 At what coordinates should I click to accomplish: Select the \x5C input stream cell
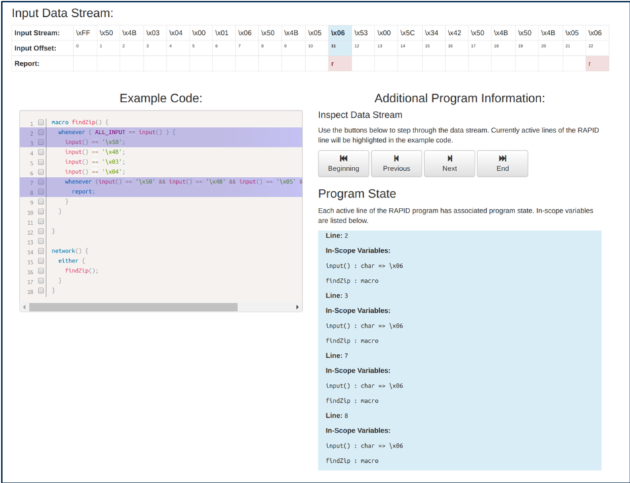(x=407, y=33)
